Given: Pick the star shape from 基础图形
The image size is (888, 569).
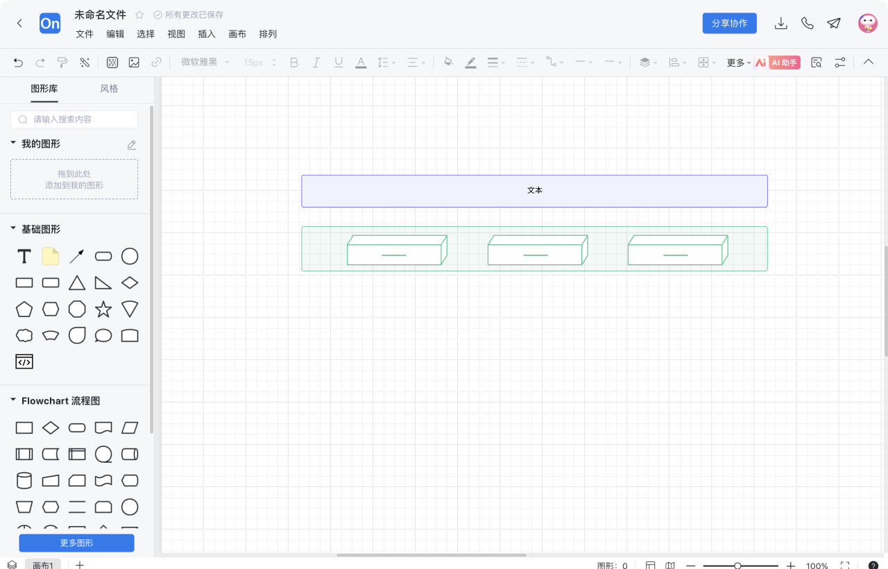Looking at the screenshot, I should coord(103,309).
